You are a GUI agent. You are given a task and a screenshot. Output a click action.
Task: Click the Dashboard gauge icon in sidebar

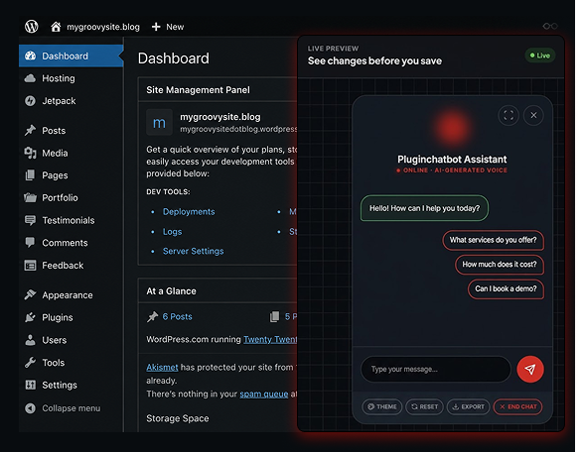(31, 56)
